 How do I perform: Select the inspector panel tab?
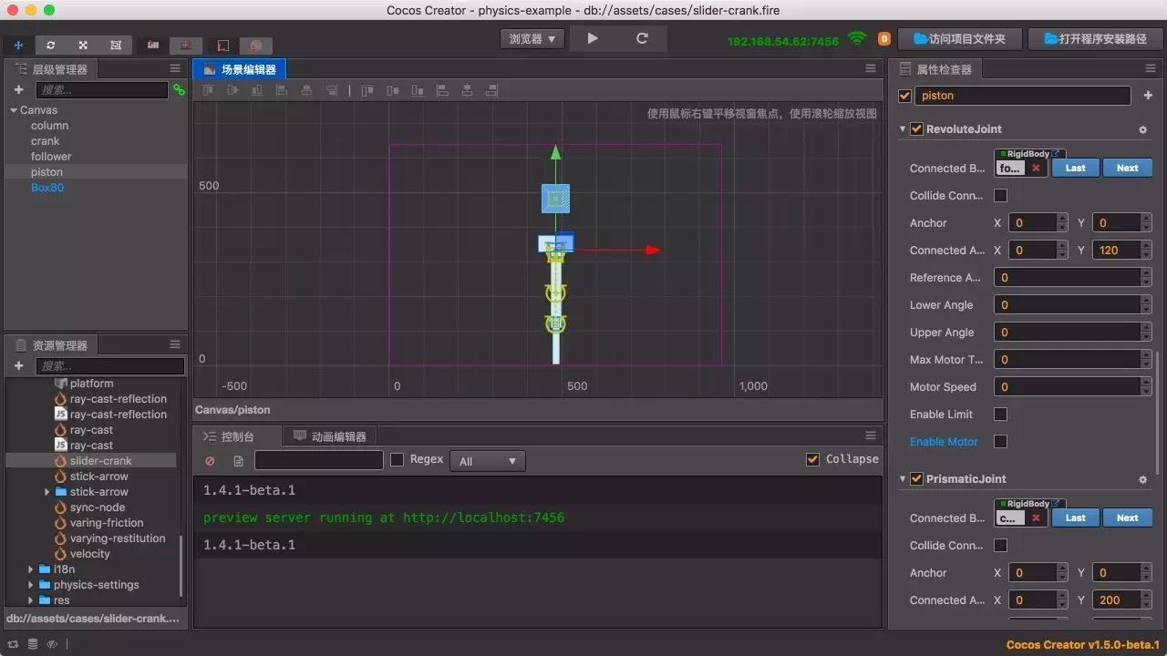tap(935, 69)
